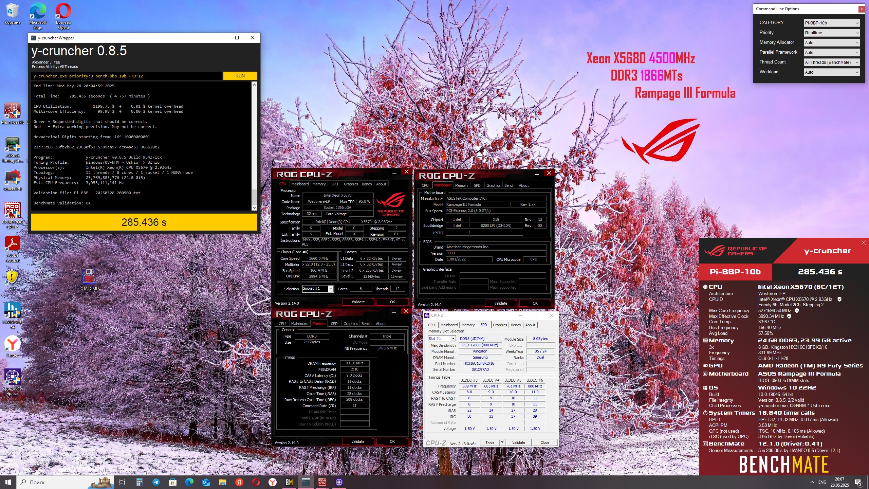This screenshot has height=489, width=869.
Task: Show hidden system tray icons
Action: (812, 482)
